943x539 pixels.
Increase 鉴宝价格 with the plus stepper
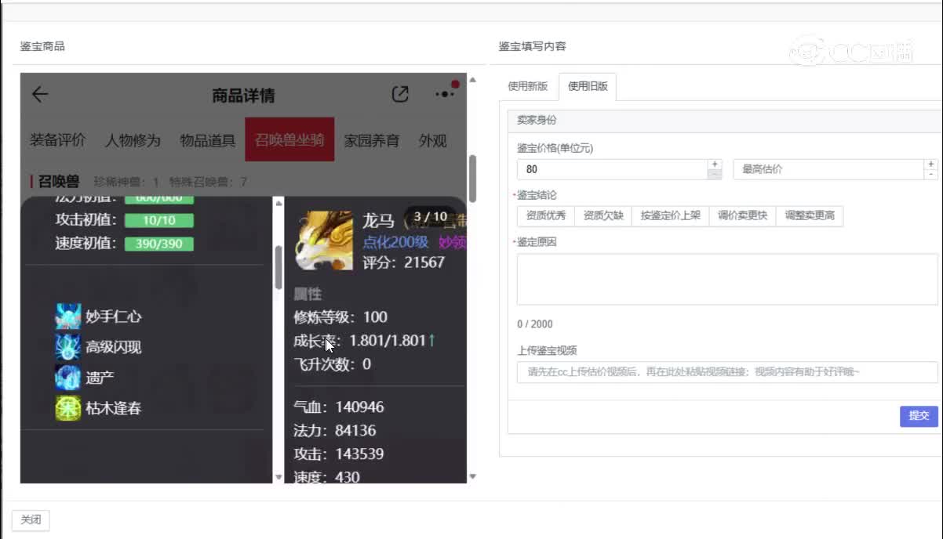coord(714,165)
